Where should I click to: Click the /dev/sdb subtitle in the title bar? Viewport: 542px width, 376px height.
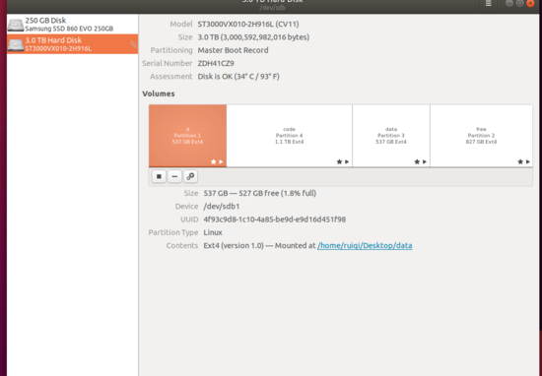(272, 8)
